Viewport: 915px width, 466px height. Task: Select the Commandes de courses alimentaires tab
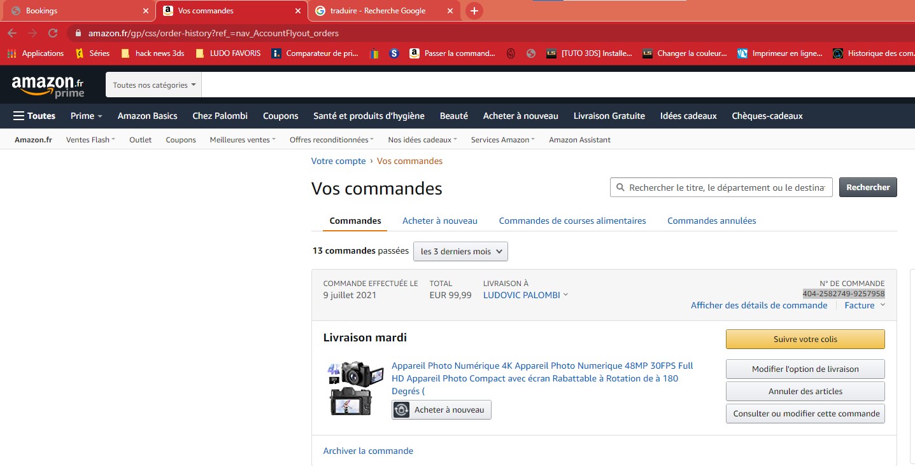pyautogui.click(x=572, y=221)
